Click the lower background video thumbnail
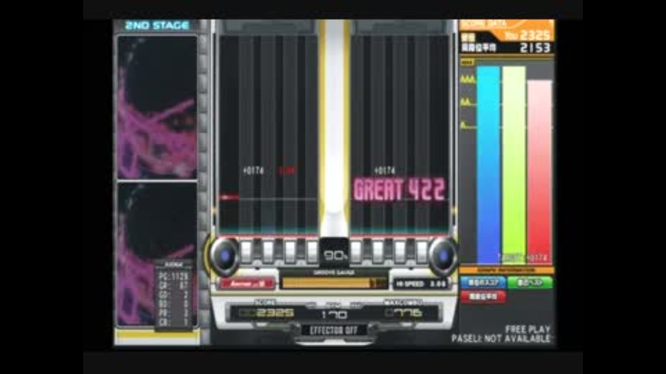 157,254
